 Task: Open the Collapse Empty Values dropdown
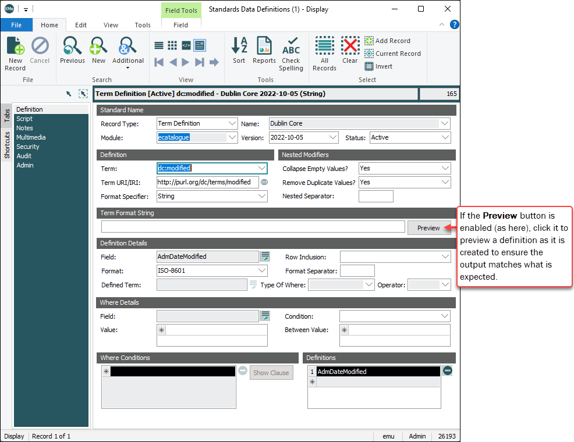pos(445,168)
